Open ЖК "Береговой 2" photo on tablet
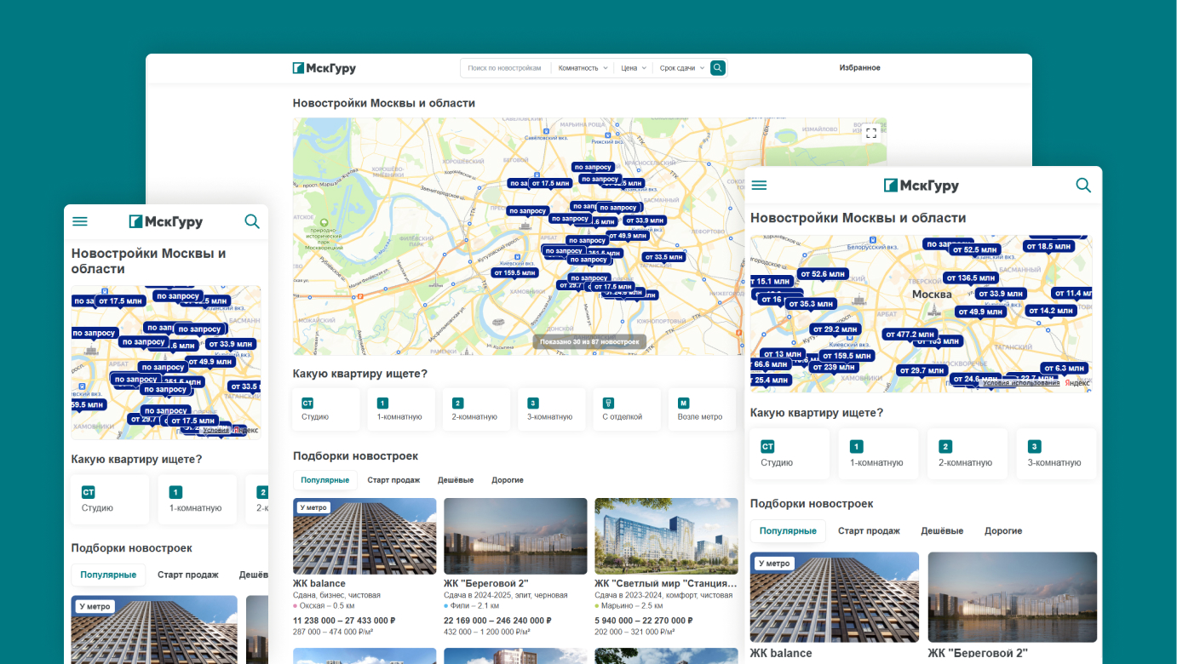Viewport: 1177px width, 664px height. (x=1013, y=597)
